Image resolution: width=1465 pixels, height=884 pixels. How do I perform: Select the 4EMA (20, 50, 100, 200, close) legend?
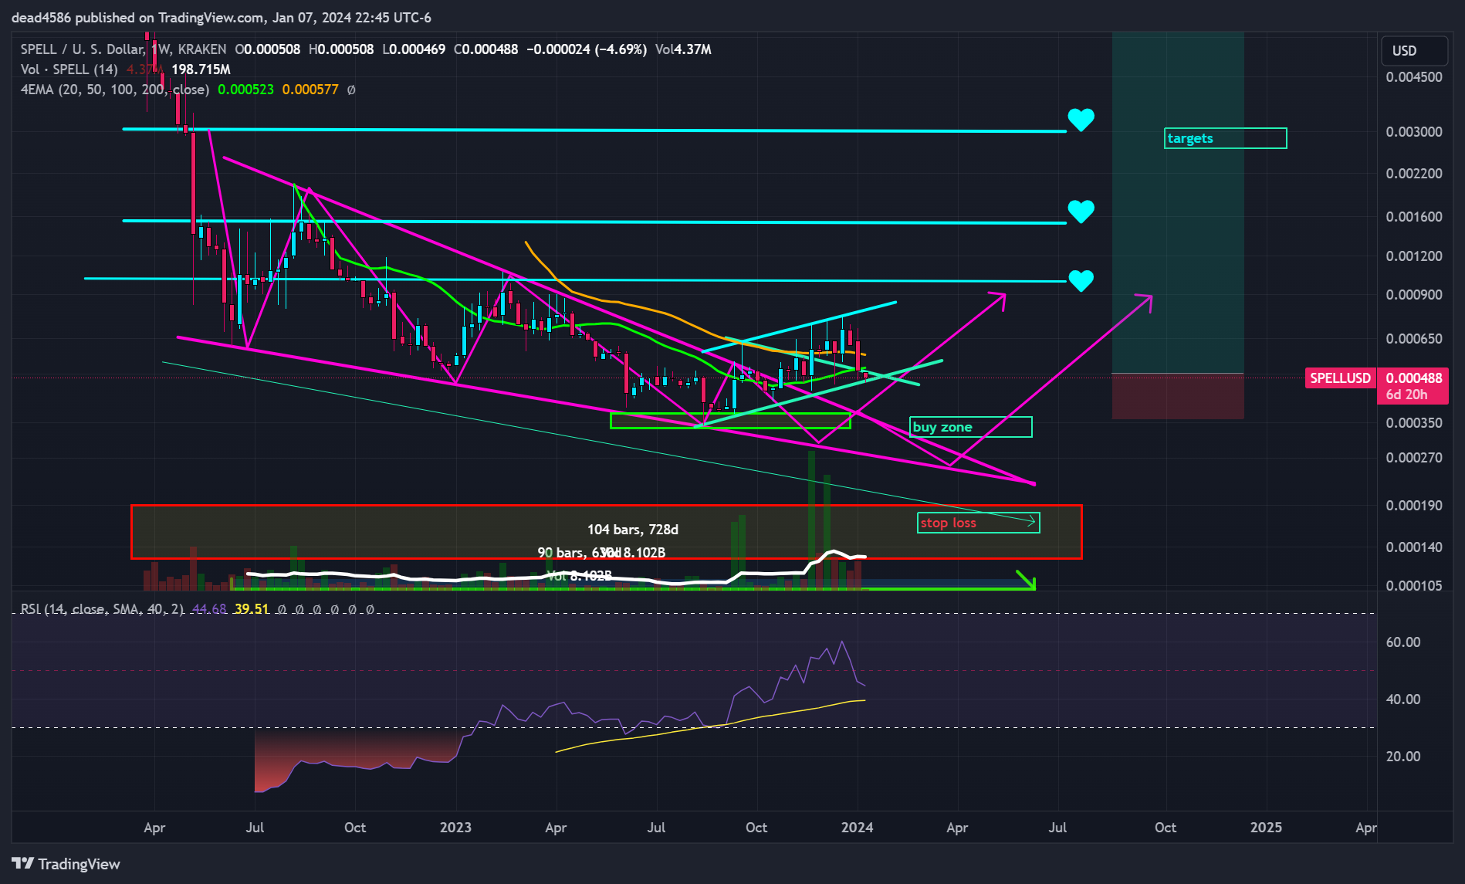click(114, 90)
